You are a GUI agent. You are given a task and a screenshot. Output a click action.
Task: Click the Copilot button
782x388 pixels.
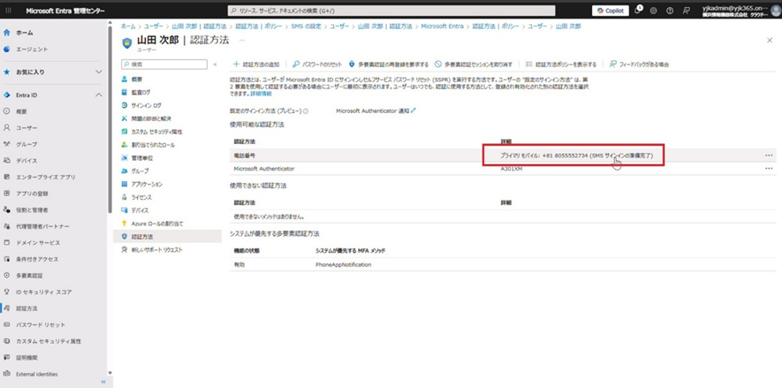(611, 11)
